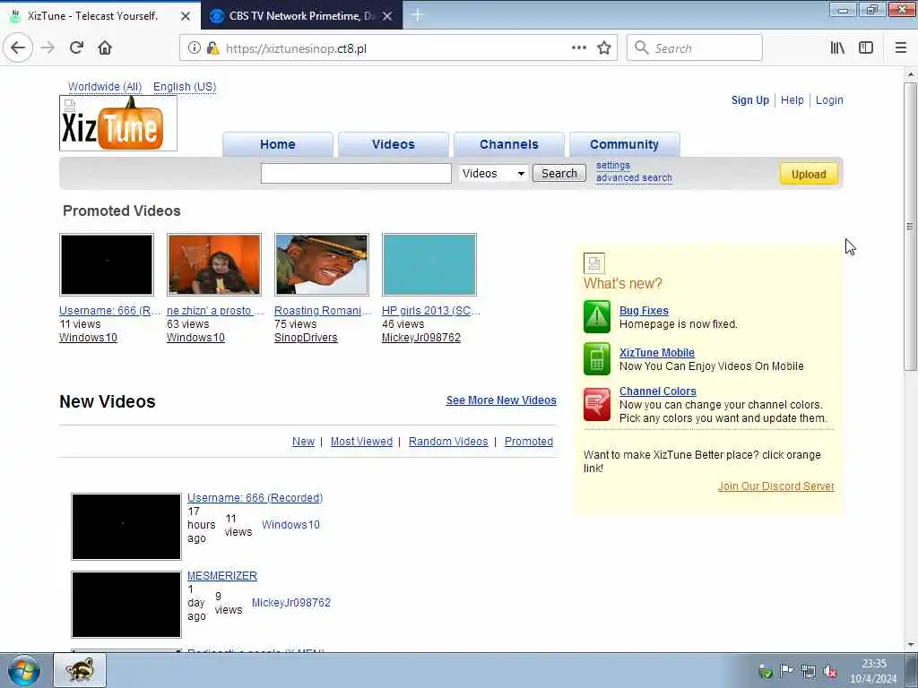This screenshot has width=918, height=688.
Task: Click the padlock security warning icon
Action: click(212, 48)
